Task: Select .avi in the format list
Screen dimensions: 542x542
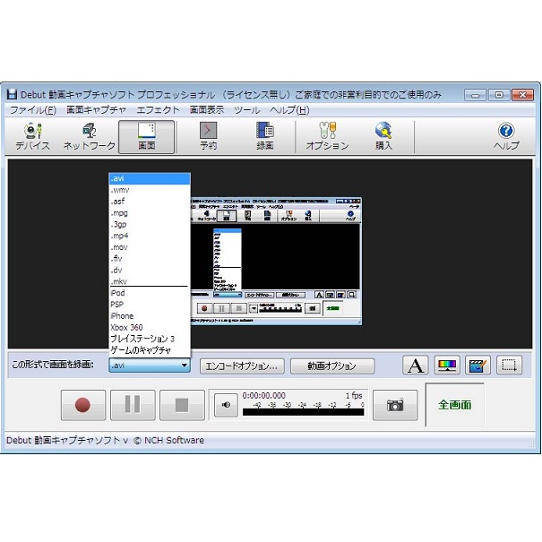Action: pyautogui.click(x=150, y=178)
